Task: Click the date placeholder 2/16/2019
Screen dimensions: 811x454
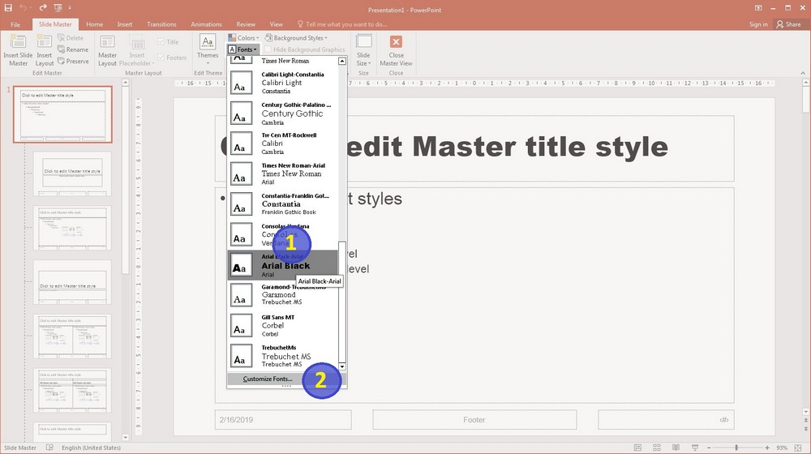Action: pos(283,420)
